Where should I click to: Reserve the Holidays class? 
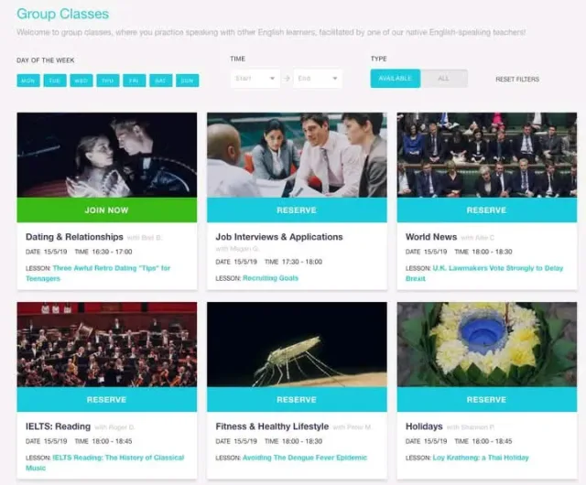click(x=486, y=399)
